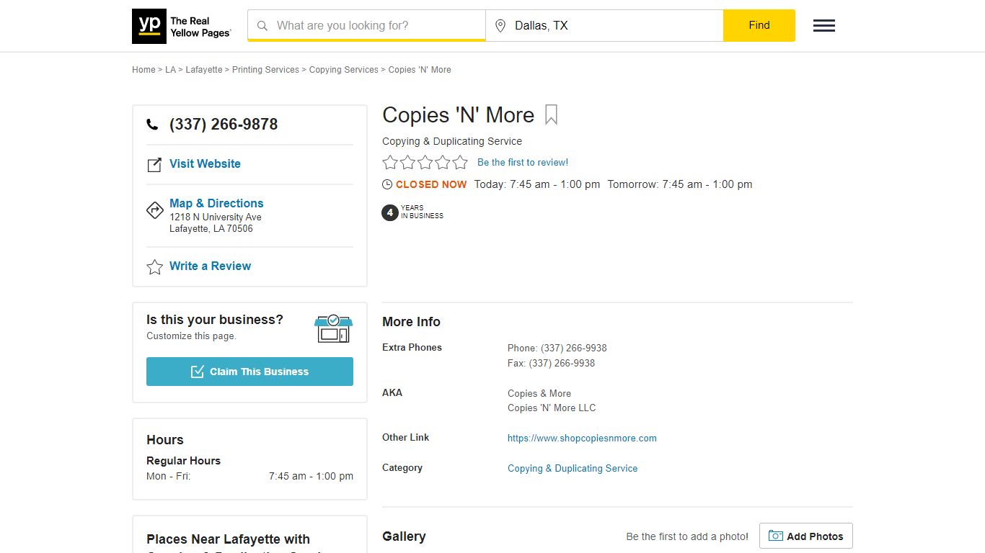The width and height of the screenshot is (985, 553).
Task: Rate three stars
Action: pyautogui.click(x=425, y=163)
